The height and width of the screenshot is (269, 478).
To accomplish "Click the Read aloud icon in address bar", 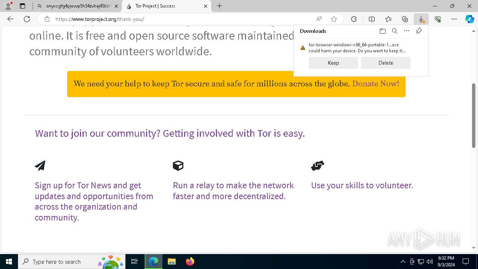I will click(x=319, y=19).
